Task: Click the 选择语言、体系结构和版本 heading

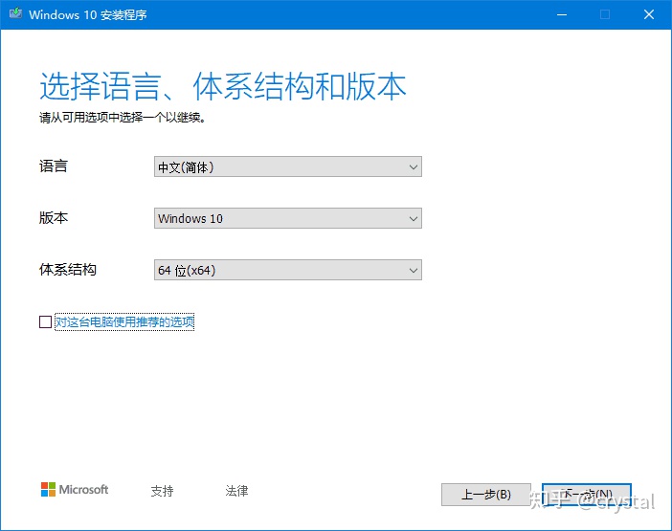Action: point(223,86)
